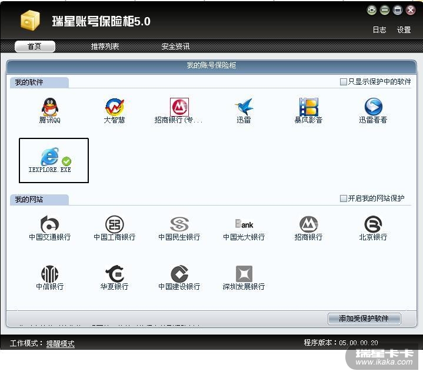Open 深圳发展银行 website icon
Image resolution: width=423 pixels, height=374 pixels.
click(244, 274)
